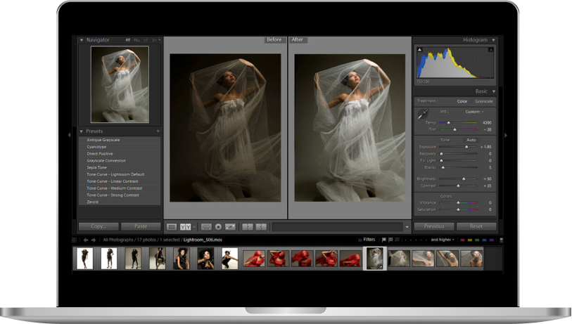
Task: Toggle the highlight clipping indicator in histogram
Action: click(x=490, y=50)
